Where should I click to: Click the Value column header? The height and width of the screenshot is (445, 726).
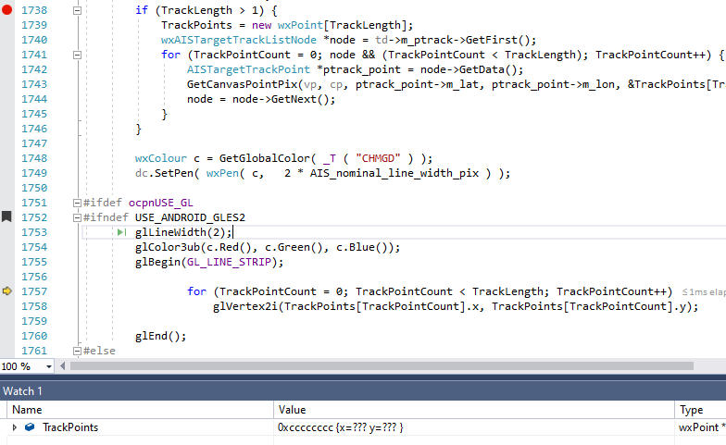[474, 410]
